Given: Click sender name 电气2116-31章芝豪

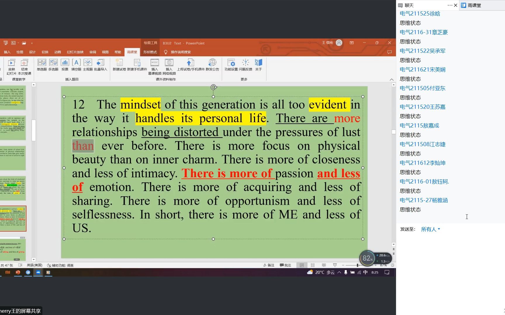Looking at the screenshot, I should (423, 32).
